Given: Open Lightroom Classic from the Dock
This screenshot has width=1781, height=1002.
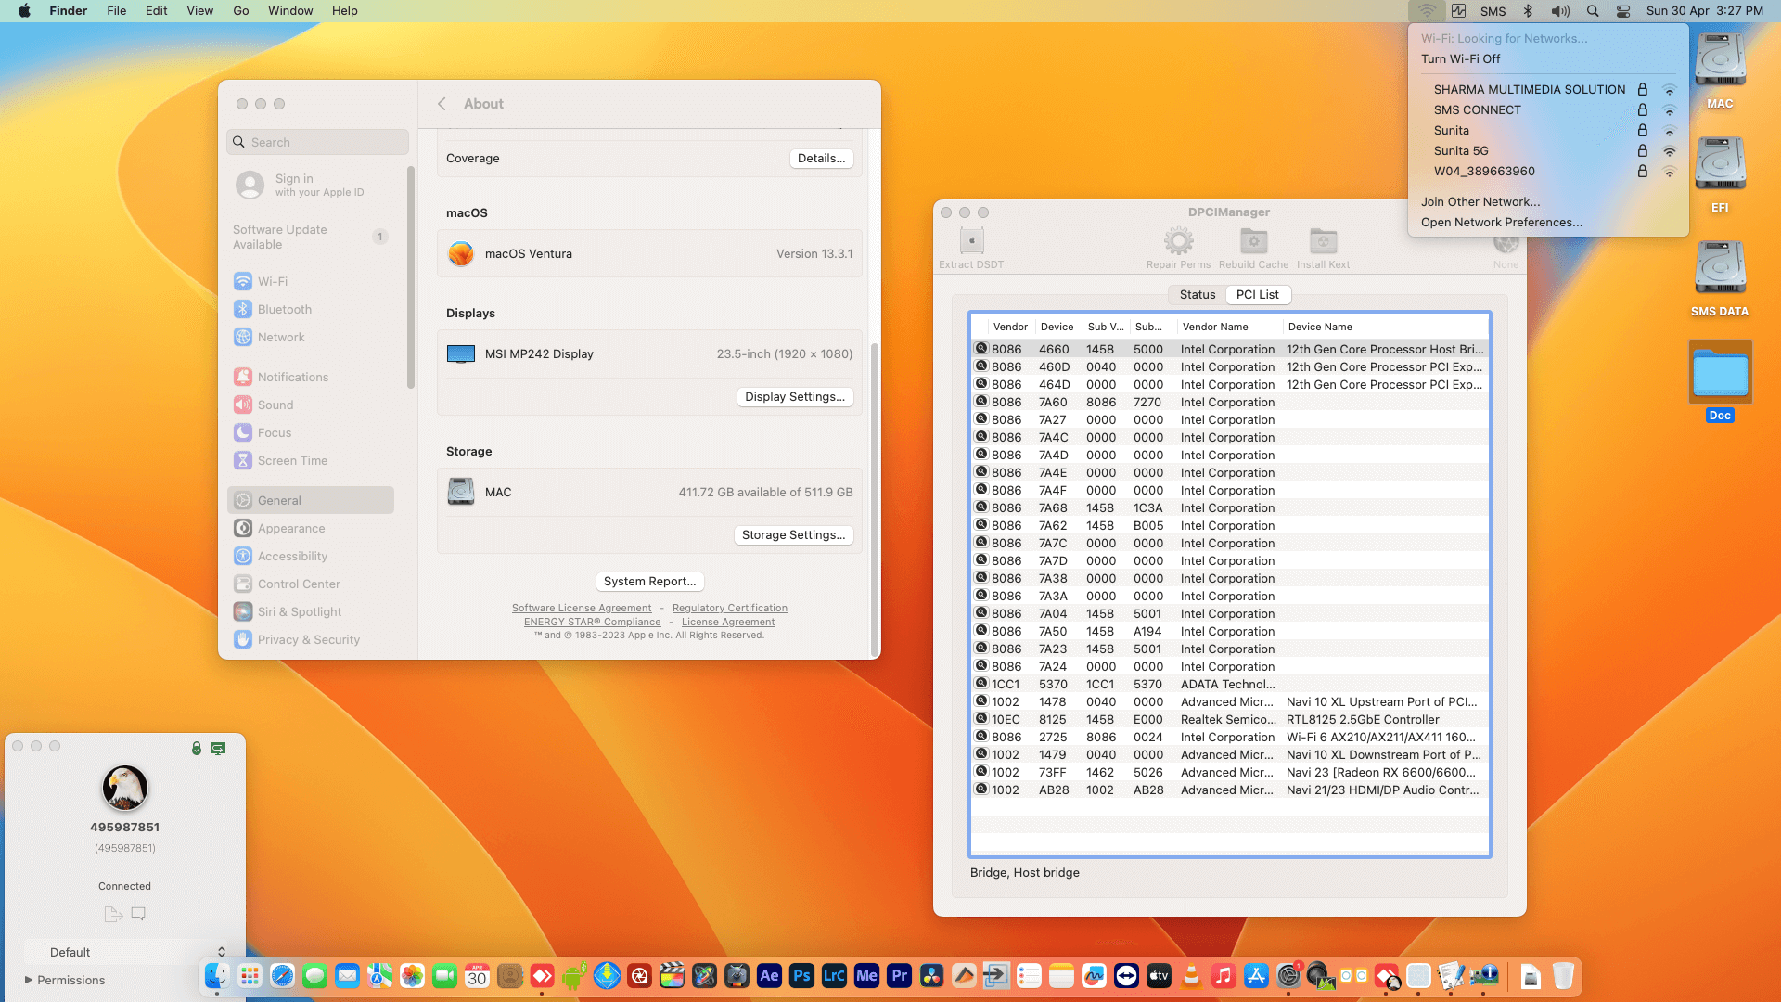Looking at the screenshot, I should (835, 976).
